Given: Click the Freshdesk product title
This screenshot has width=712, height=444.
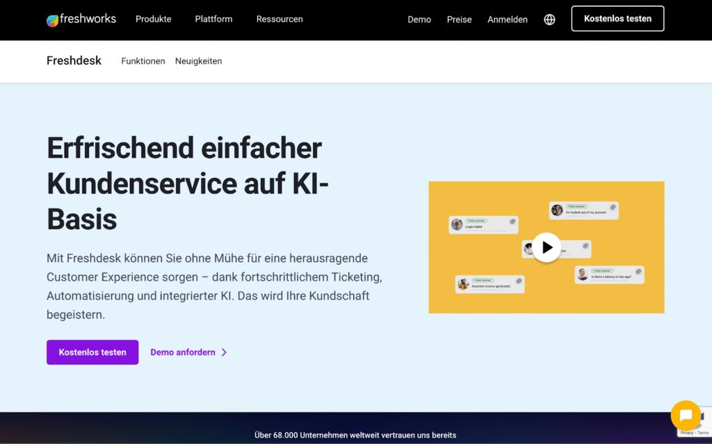Looking at the screenshot, I should (74, 60).
